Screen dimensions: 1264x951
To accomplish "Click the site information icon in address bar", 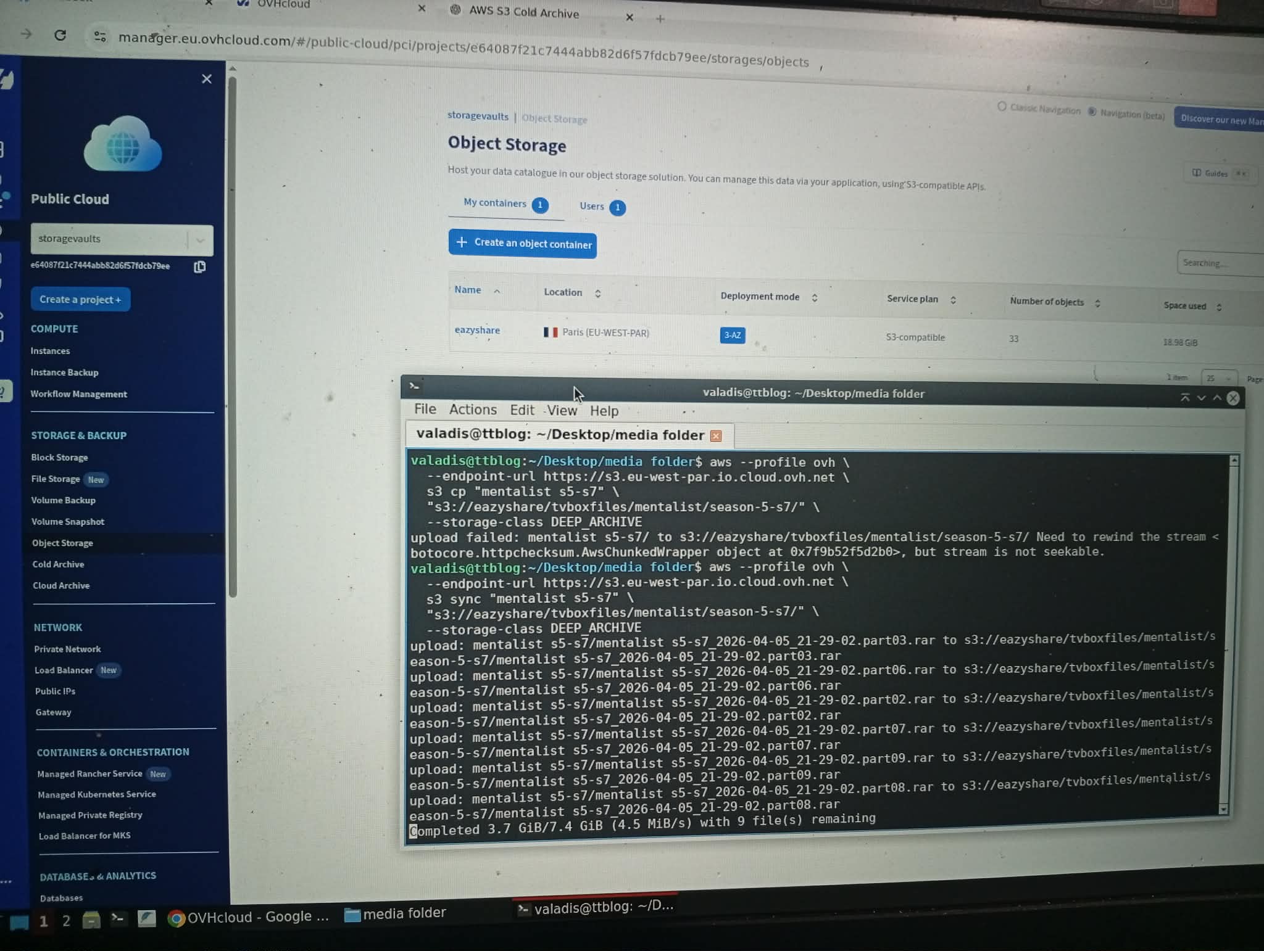I will (100, 37).
